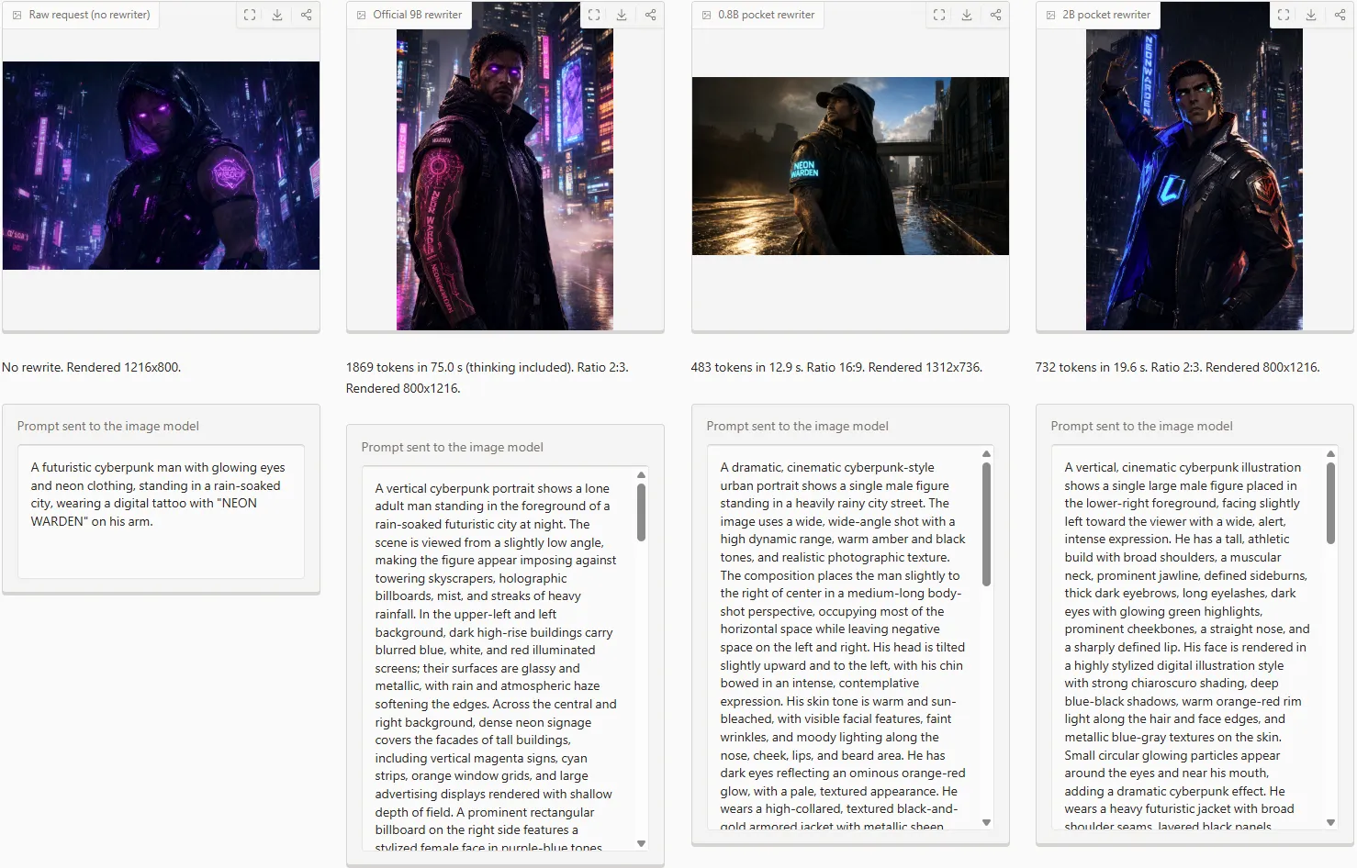Click the Official 9B rewriter label tab
Screen dimensions: 1357x868
coord(409,15)
